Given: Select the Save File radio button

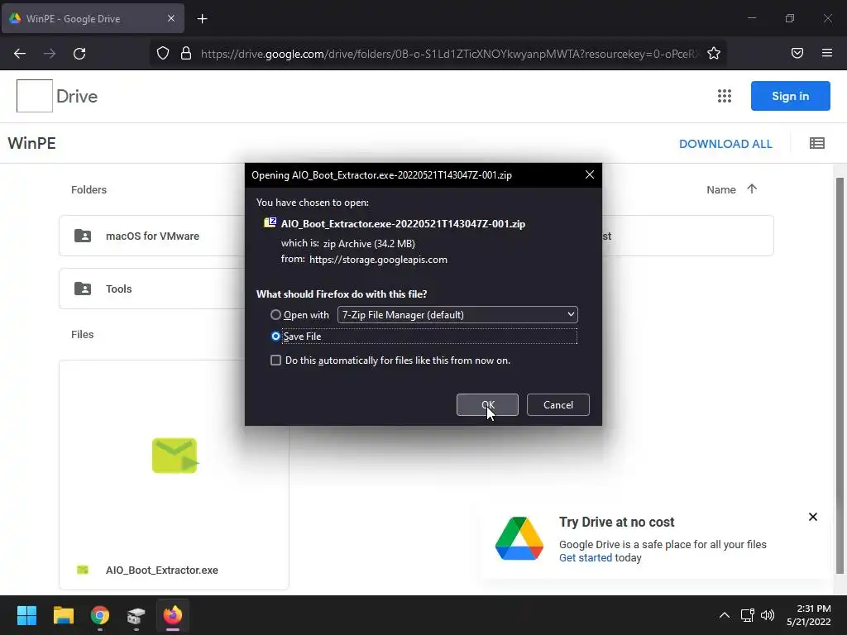Looking at the screenshot, I should (x=275, y=337).
